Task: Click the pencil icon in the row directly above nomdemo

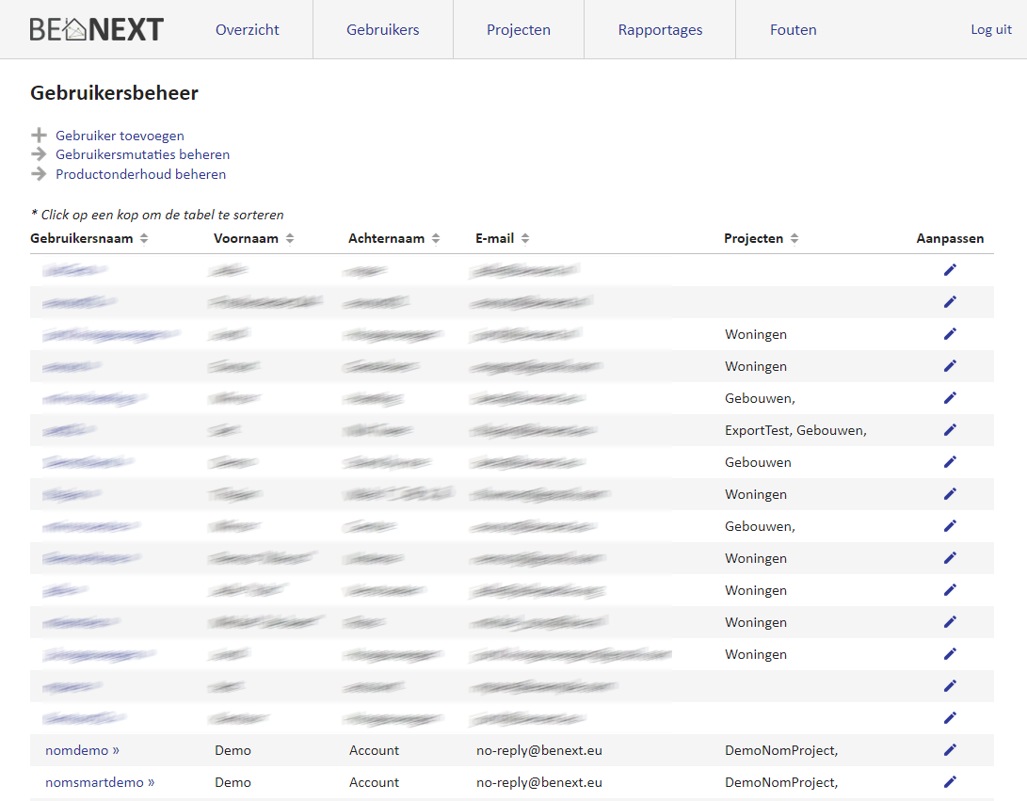Action: [x=950, y=718]
